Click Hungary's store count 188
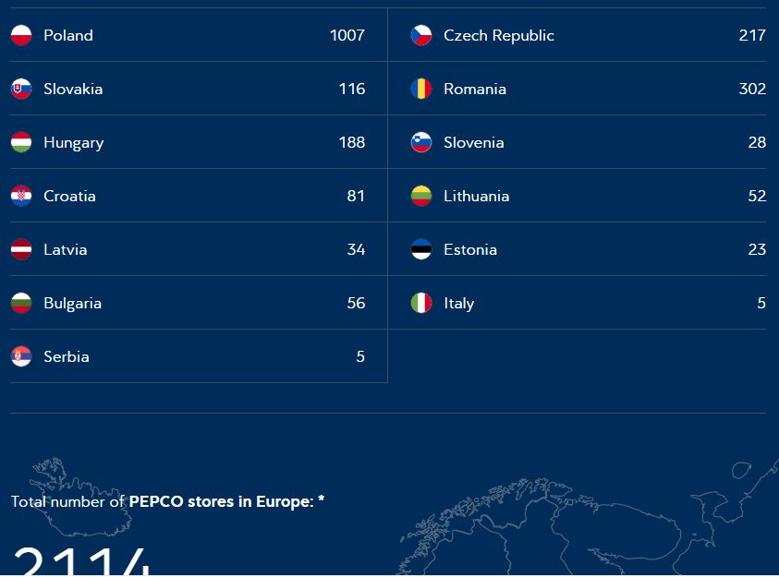This screenshot has width=779, height=577. pyautogui.click(x=352, y=142)
